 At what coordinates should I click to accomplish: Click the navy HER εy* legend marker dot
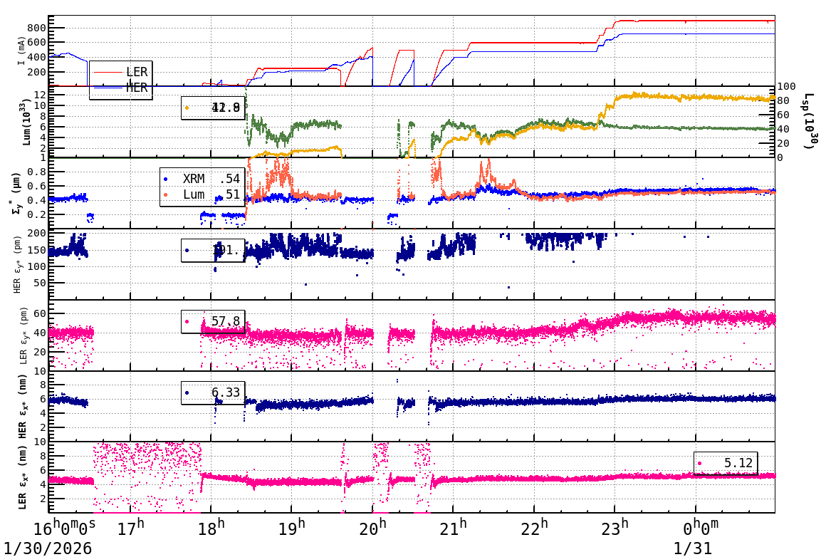coord(188,249)
